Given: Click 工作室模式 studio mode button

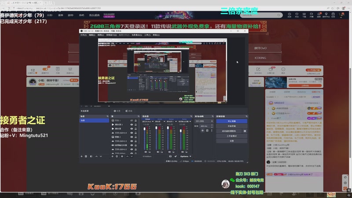Looking at the screenshot, I should [232, 136].
